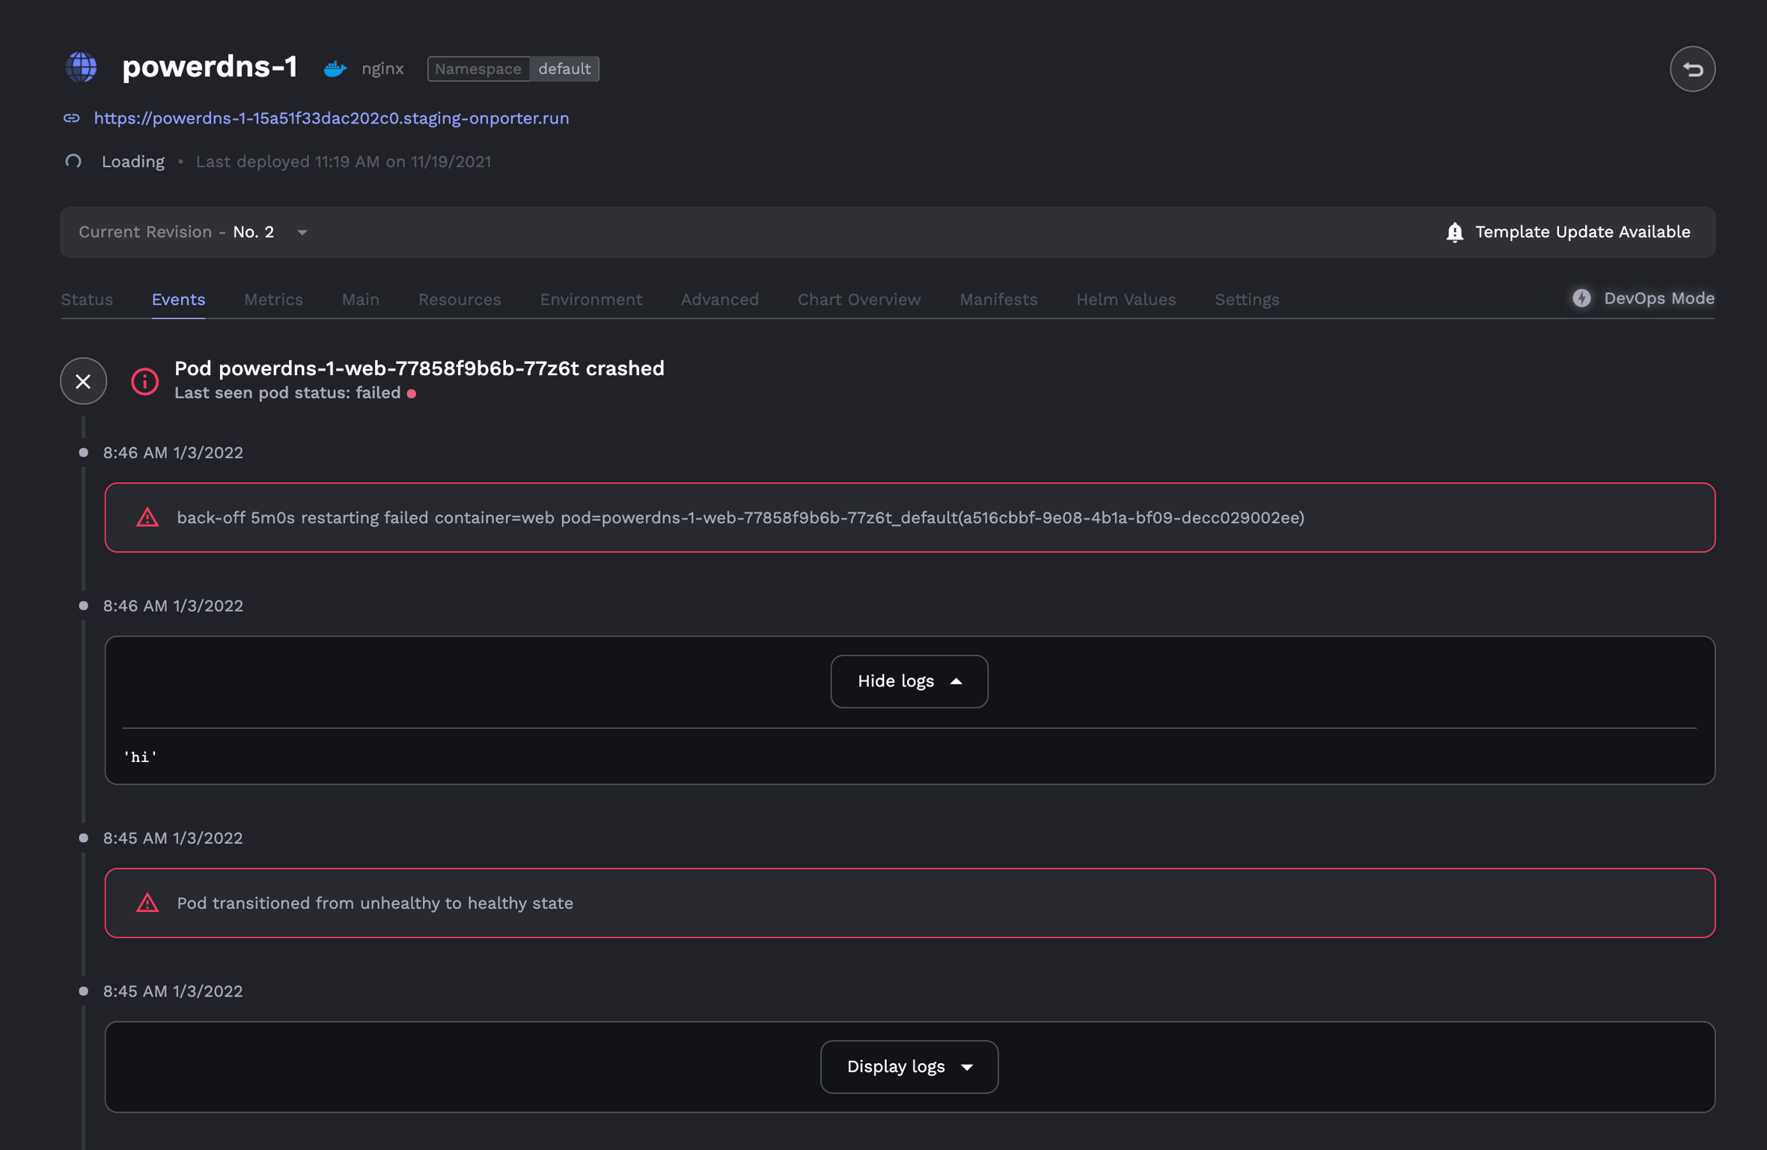Click the timeline dot beside the Display logs entry

tap(84, 991)
